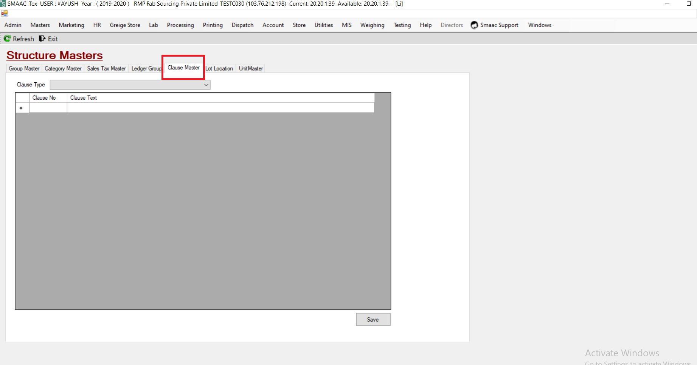This screenshot has height=365, width=697.
Task: Click the Exit toolbar label
Action: coord(53,39)
